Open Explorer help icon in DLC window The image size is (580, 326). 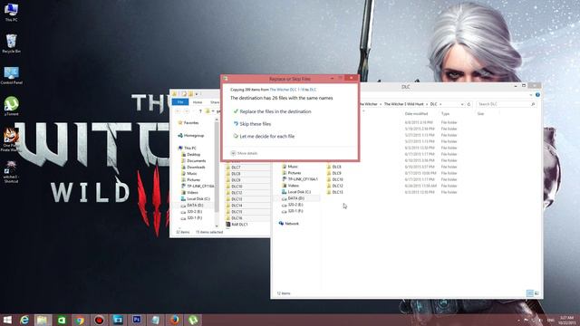537,95
